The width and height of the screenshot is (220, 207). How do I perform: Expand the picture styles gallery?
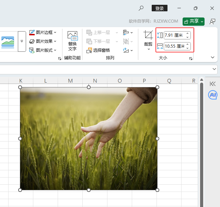pyautogui.click(x=22, y=41)
